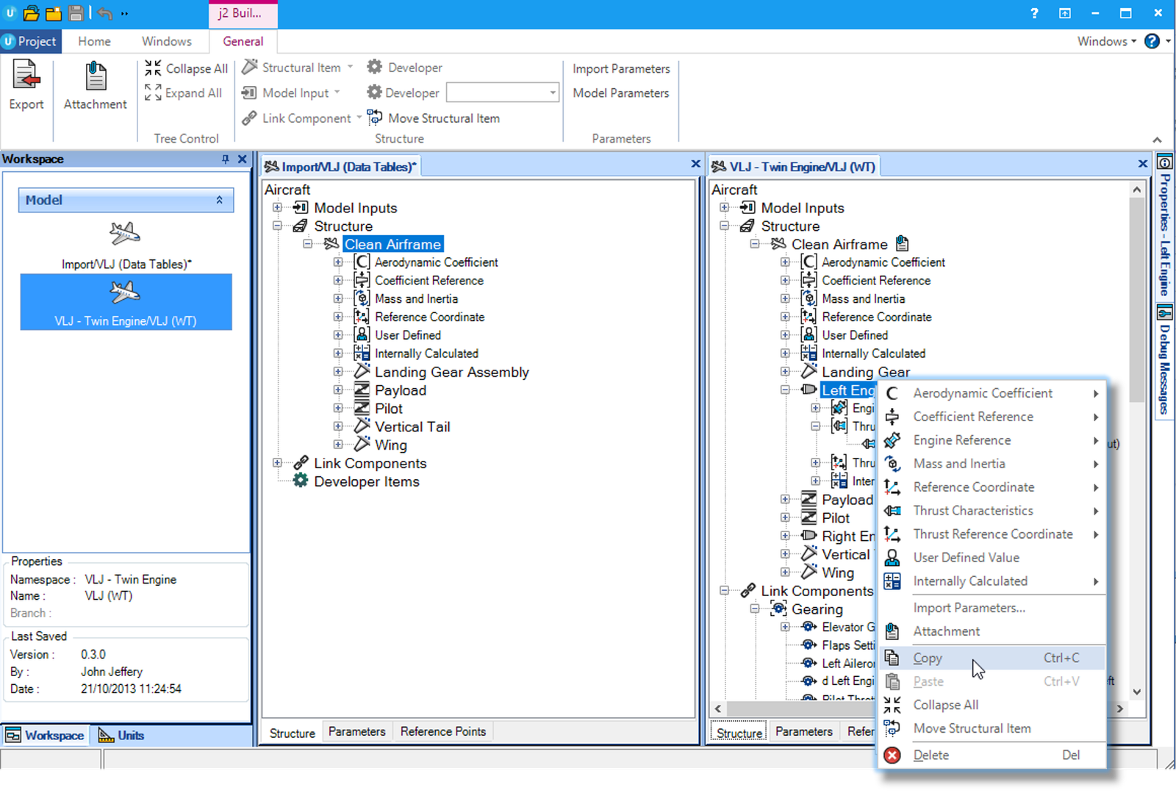Open the empty Developer combo box
Image resolution: width=1176 pixels, height=793 pixels.
pos(503,93)
